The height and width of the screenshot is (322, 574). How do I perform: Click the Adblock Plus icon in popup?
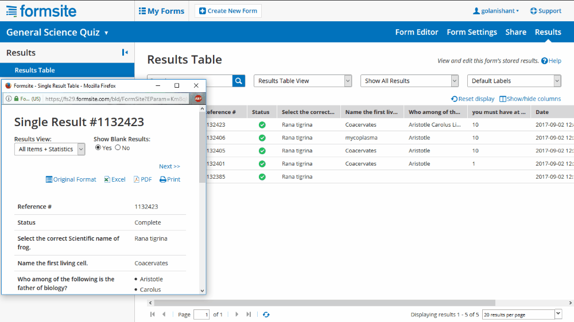coord(198,99)
